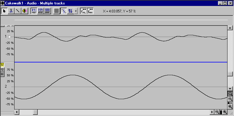Viewport: 234px width, 116px height.
Task: Click vertical scrollbar down arrow
Action: [230, 88]
